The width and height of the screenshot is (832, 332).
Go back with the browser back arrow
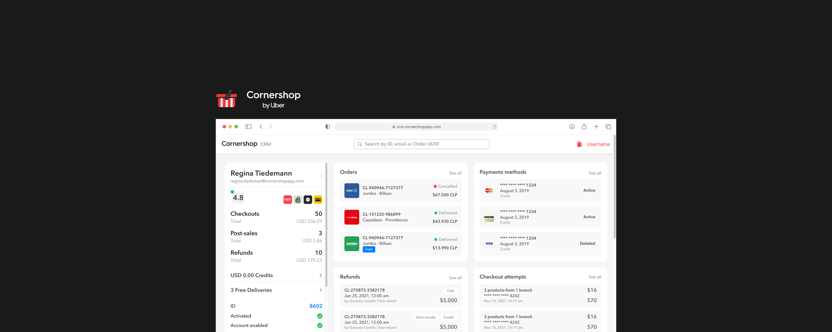click(x=261, y=126)
